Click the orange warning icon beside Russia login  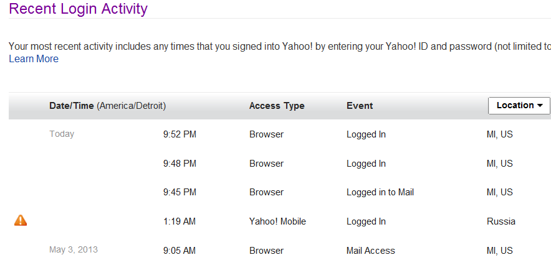pyautogui.click(x=21, y=220)
